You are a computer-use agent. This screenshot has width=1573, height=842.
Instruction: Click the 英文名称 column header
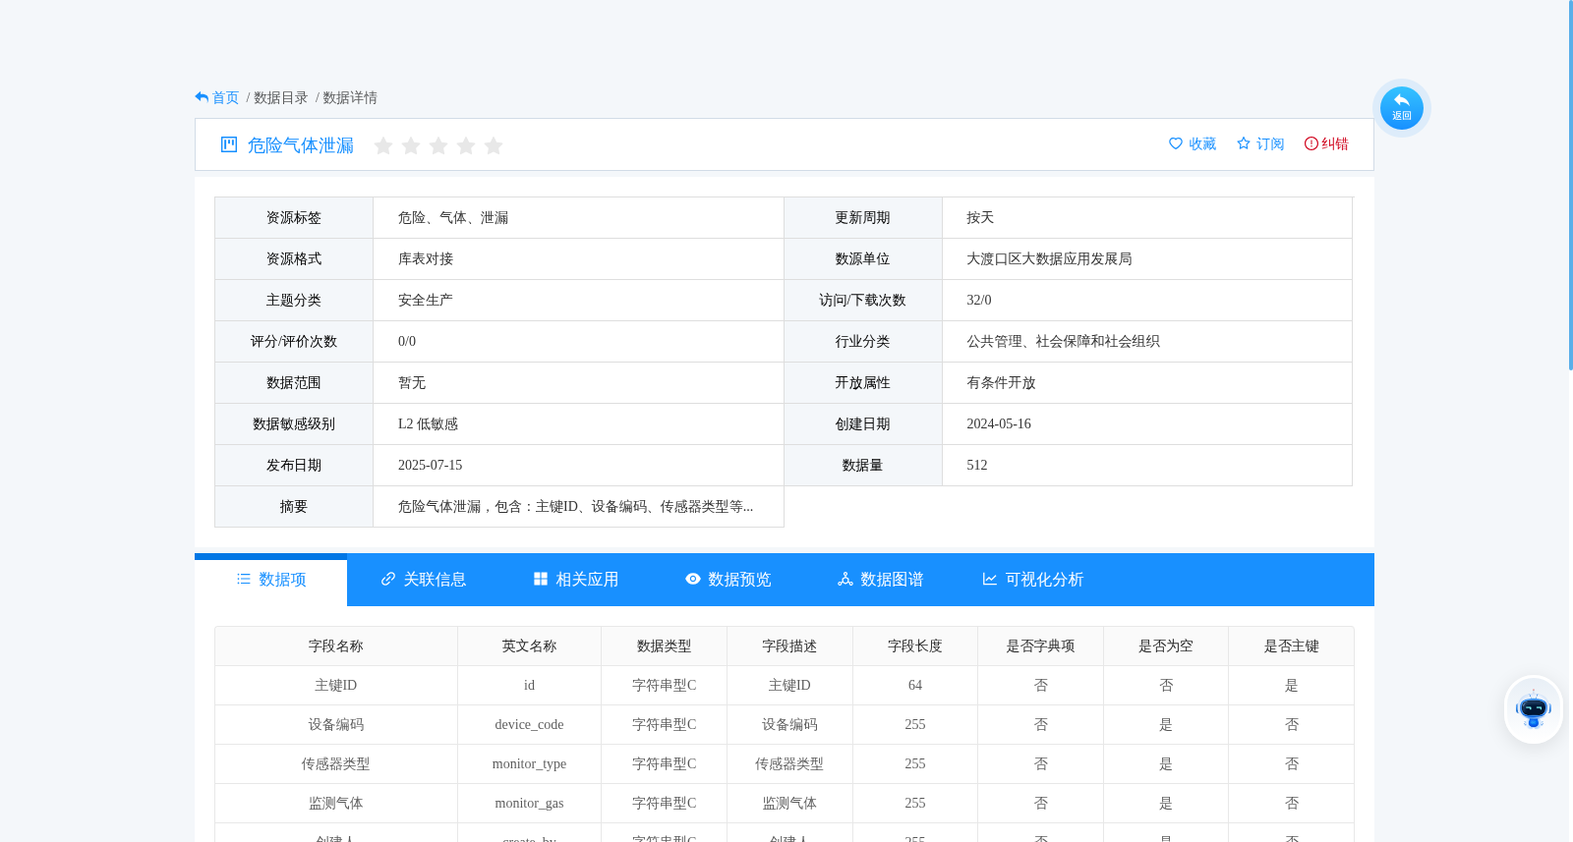(529, 646)
